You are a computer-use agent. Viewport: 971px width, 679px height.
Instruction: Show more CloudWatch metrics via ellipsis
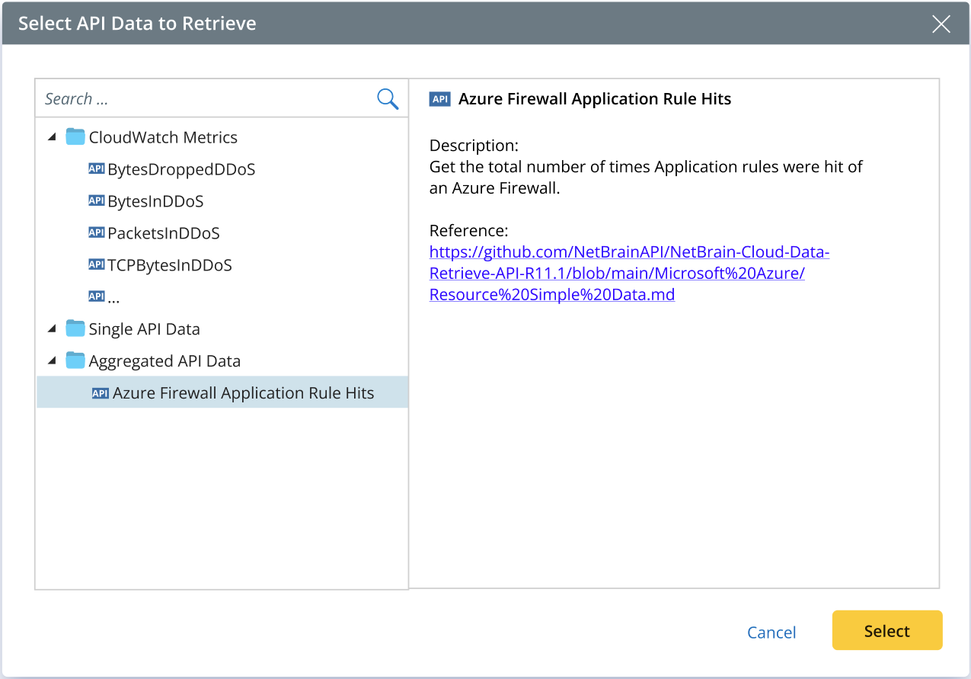click(113, 298)
